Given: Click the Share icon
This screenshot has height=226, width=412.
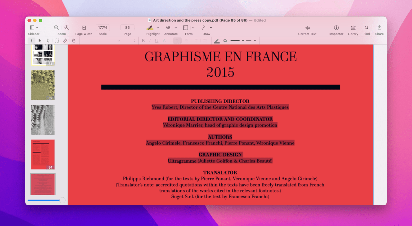Looking at the screenshot, I should [380, 27].
